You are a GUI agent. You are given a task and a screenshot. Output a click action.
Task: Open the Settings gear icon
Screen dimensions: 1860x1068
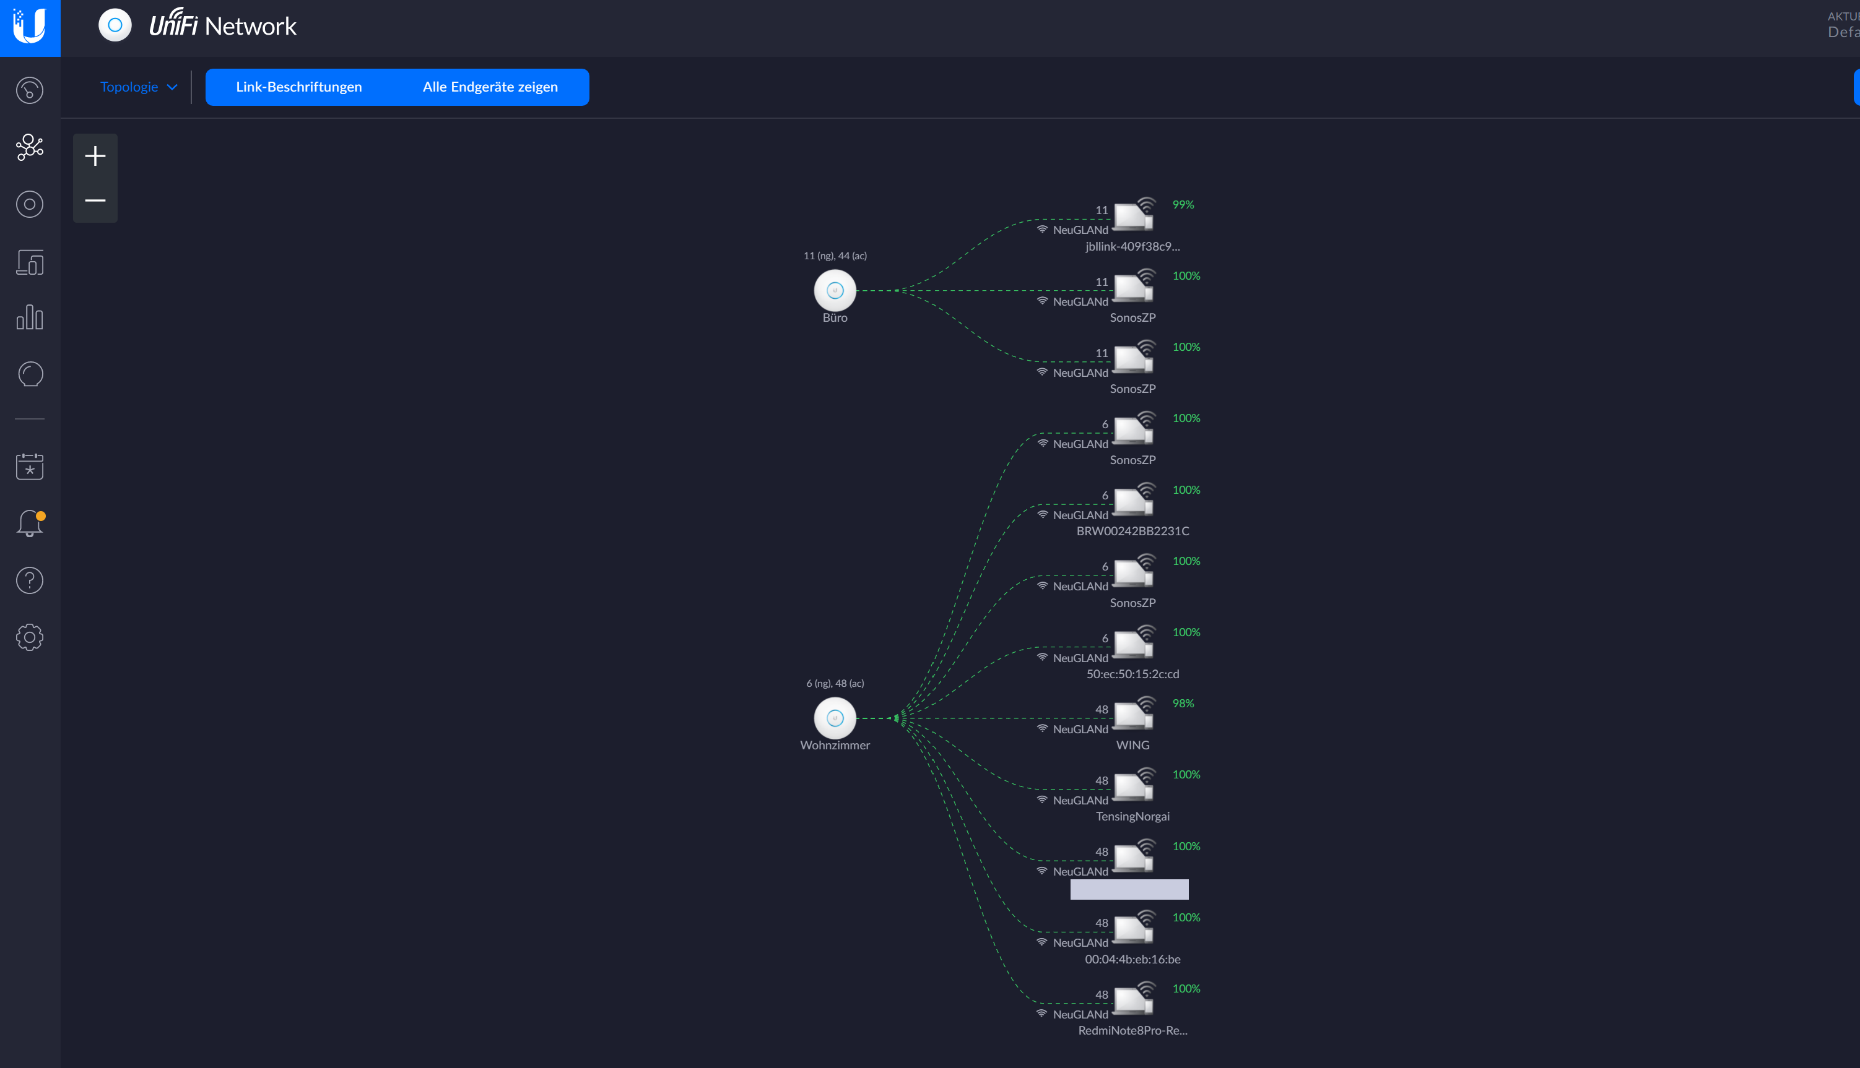tap(29, 637)
